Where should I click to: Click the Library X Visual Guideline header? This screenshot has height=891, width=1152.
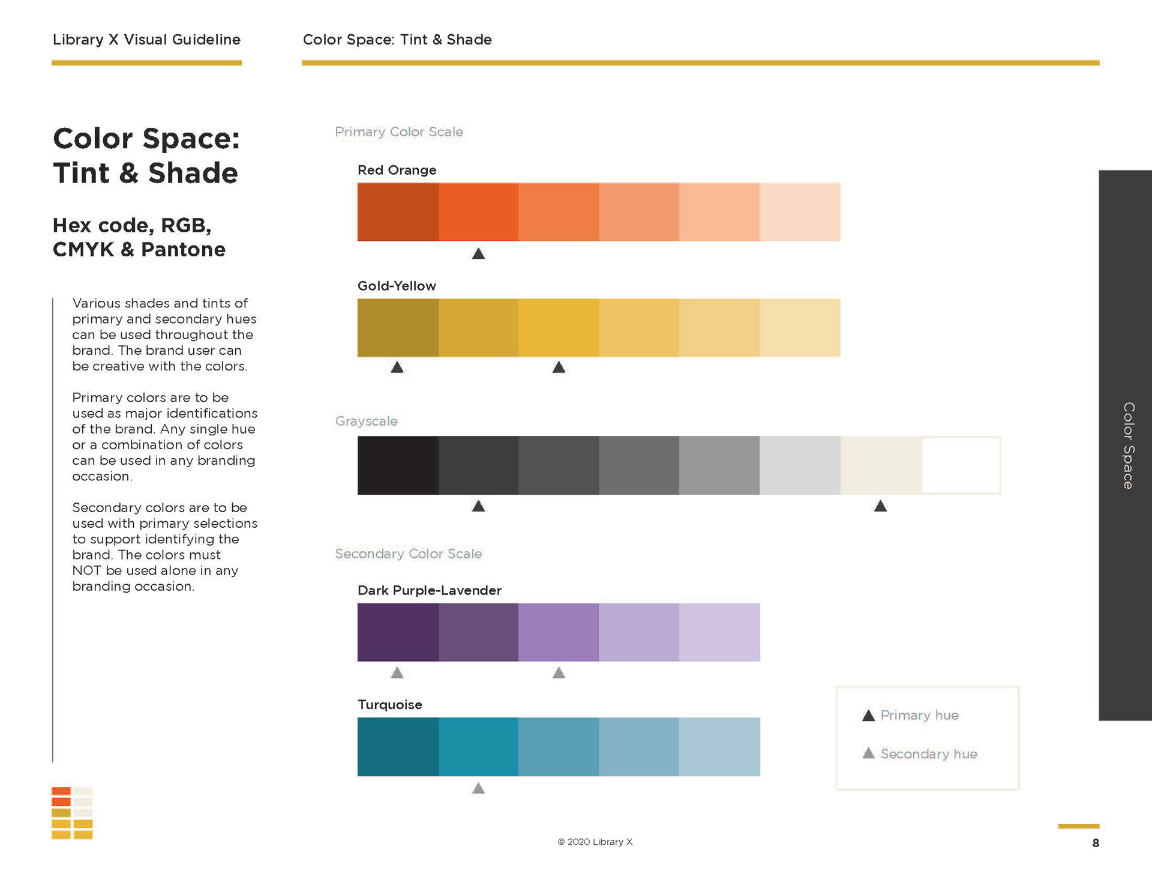[x=146, y=40]
